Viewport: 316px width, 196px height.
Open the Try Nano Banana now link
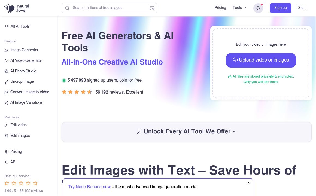click(89, 187)
